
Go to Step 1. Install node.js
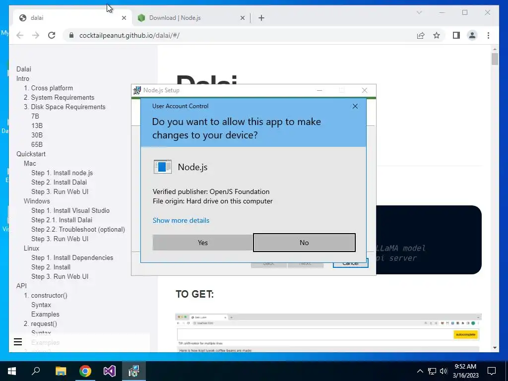coord(62,173)
